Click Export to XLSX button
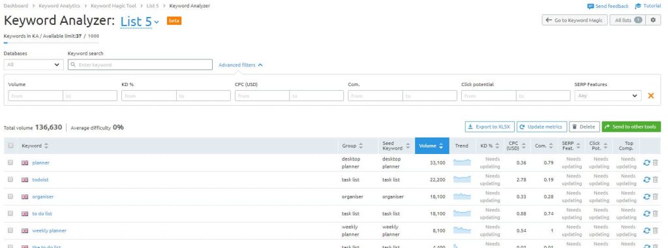This screenshot has height=248, width=668. pyautogui.click(x=490, y=127)
